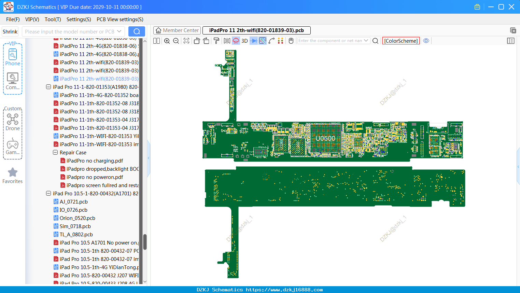Collapse the left panel splitter handle

(149, 158)
